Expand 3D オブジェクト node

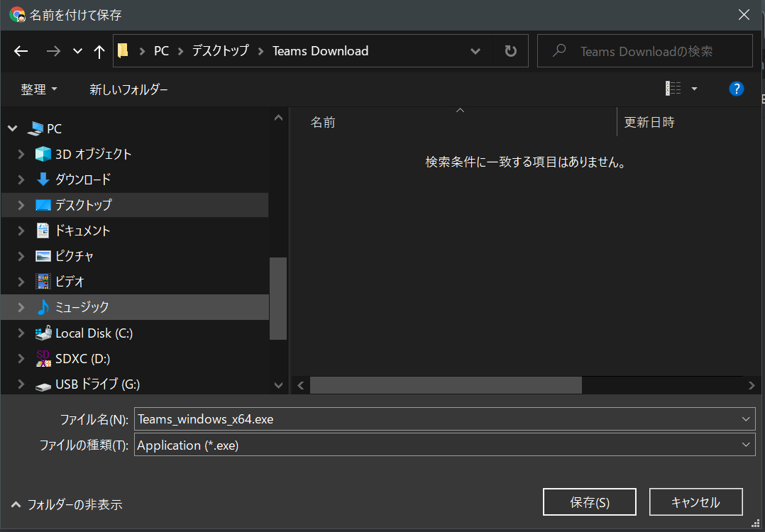pyautogui.click(x=21, y=154)
